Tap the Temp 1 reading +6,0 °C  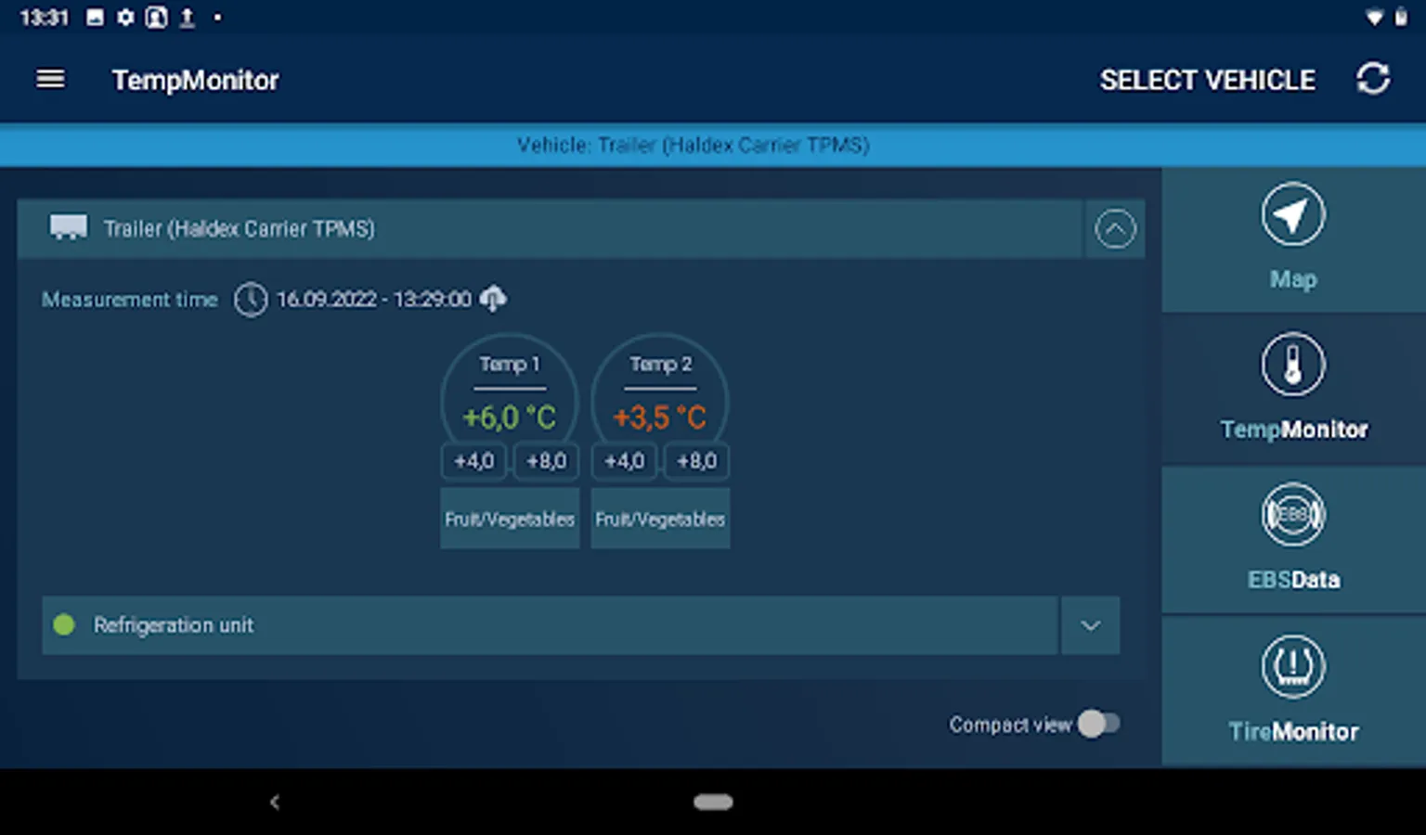pyautogui.click(x=510, y=417)
